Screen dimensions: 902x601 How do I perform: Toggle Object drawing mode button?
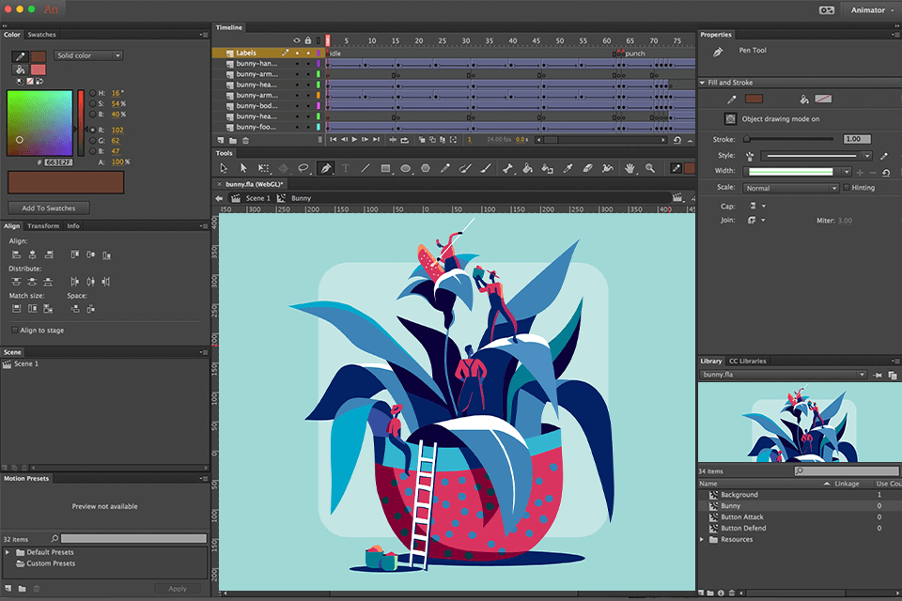(x=730, y=119)
